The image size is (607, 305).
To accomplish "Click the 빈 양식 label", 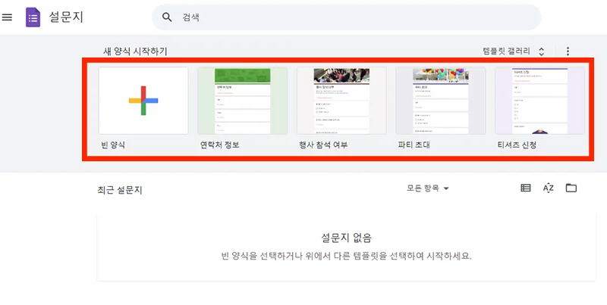I will pyautogui.click(x=113, y=145).
